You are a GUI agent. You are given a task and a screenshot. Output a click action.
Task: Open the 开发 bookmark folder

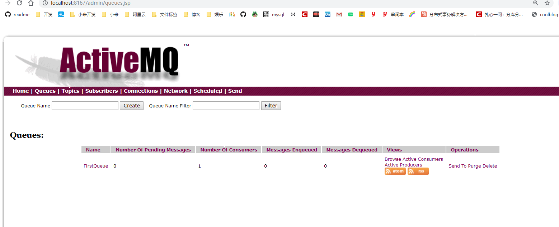(44, 14)
